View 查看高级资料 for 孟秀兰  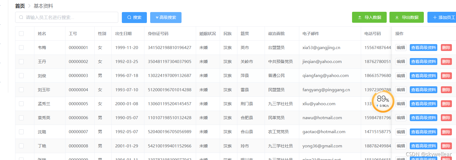click(x=424, y=104)
